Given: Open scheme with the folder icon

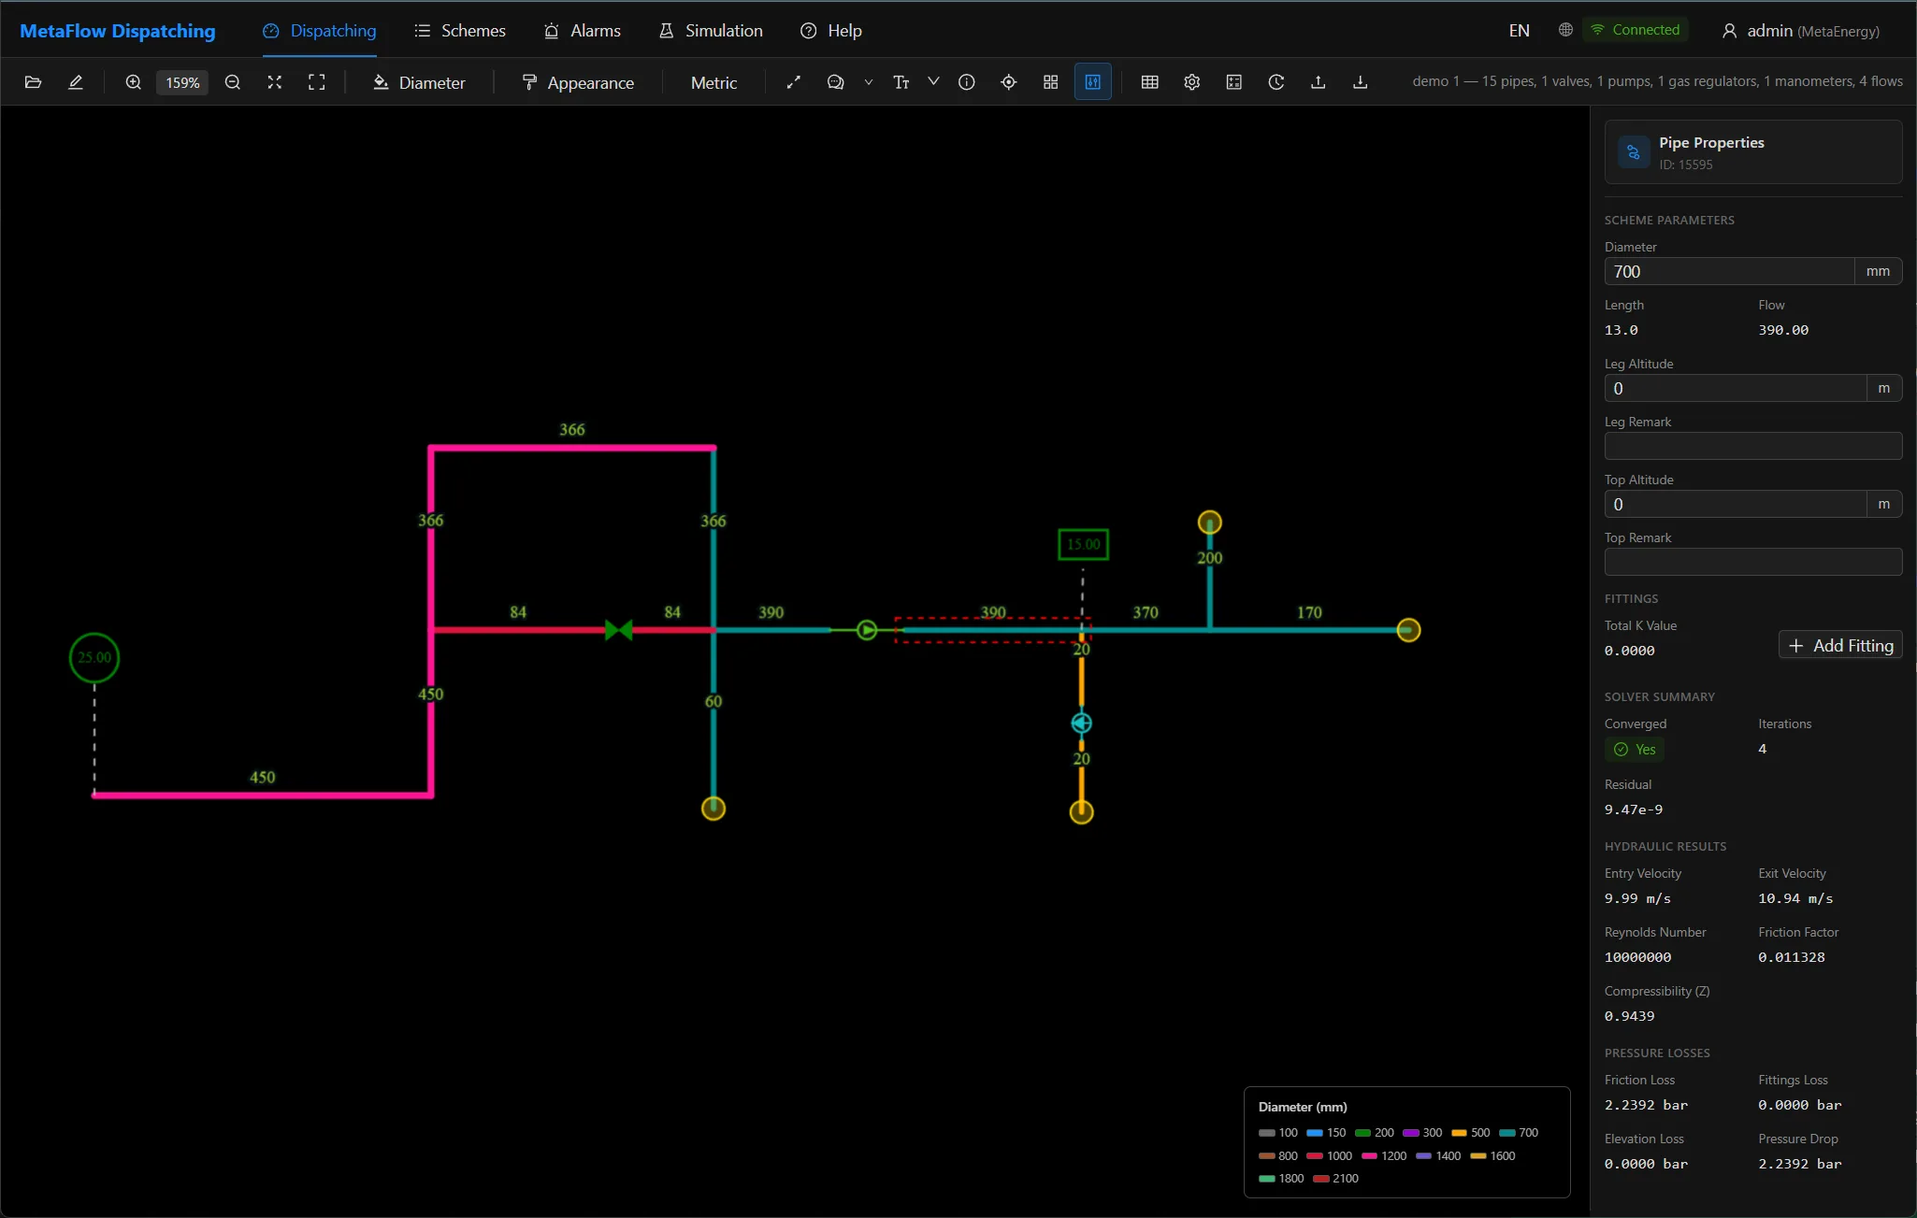Looking at the screenshot, I should click(33, 82).
